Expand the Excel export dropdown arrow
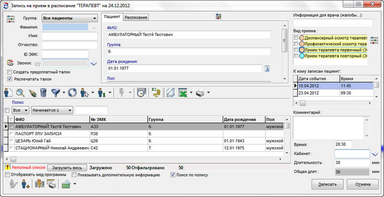 pos(191,93)
